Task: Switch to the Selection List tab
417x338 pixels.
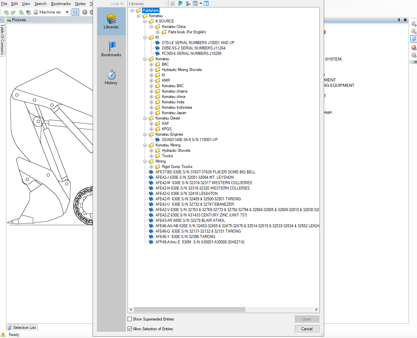Action: pos(22,328)
